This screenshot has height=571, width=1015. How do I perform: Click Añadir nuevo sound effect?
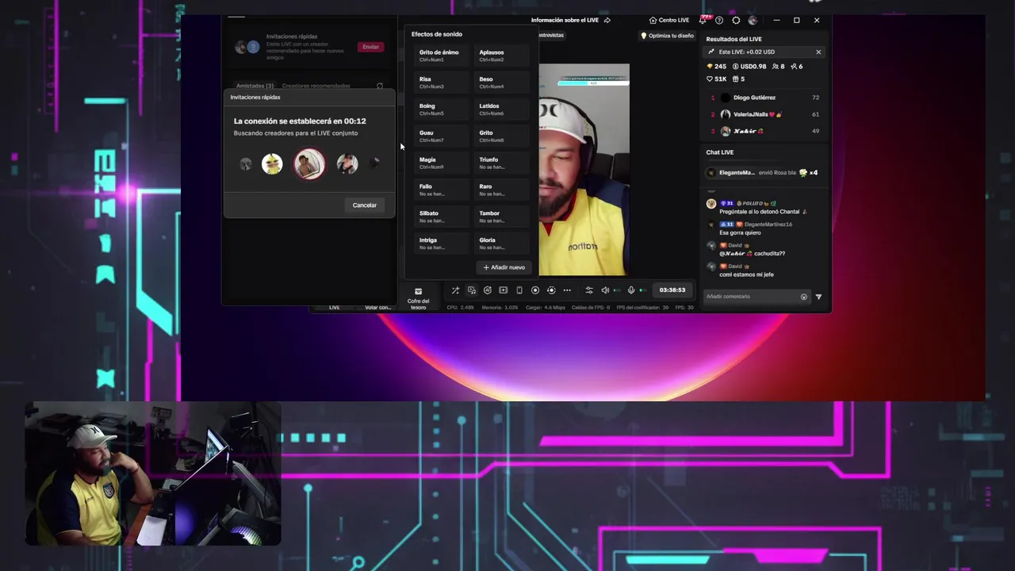[504, 267]
